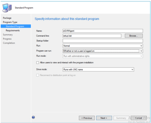
Task: Go to Standard Program wizard step
Action: [16, 26]
